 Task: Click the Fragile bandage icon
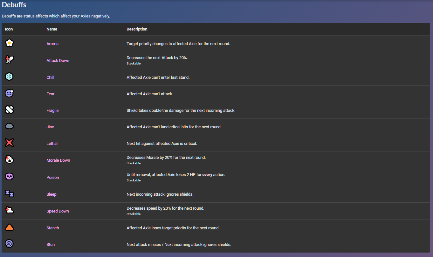pos(10,110)
